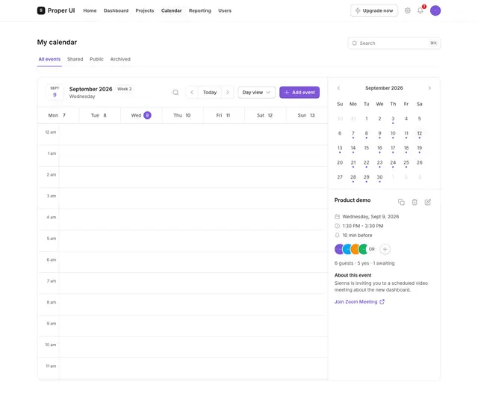This screenshot has height=412, width=478.
Task: Open the Home menu
Action: (90, 10)
